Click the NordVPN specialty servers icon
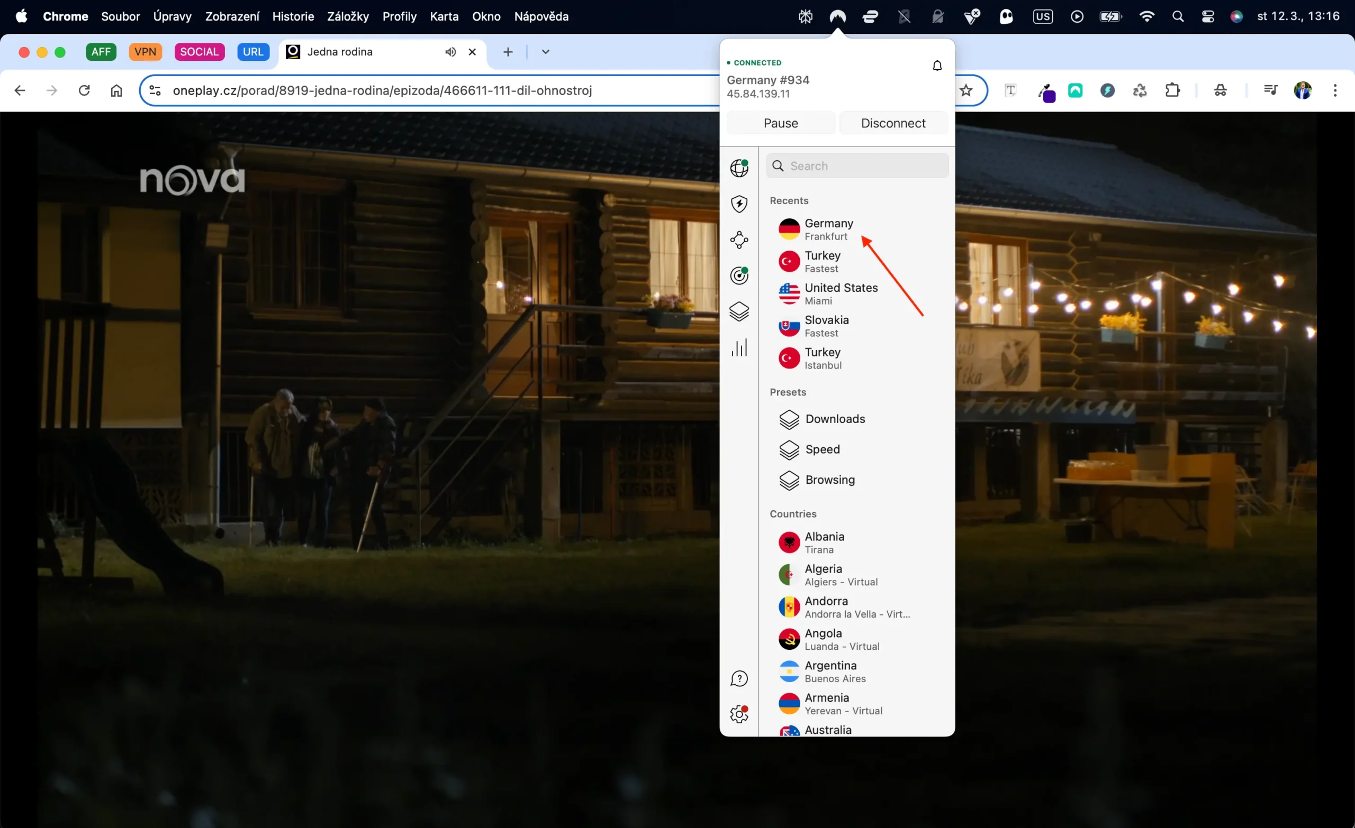 click(x=739, y=311)
